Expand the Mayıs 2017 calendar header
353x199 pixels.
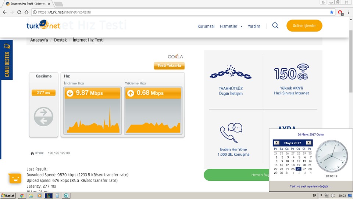point(292,143)
